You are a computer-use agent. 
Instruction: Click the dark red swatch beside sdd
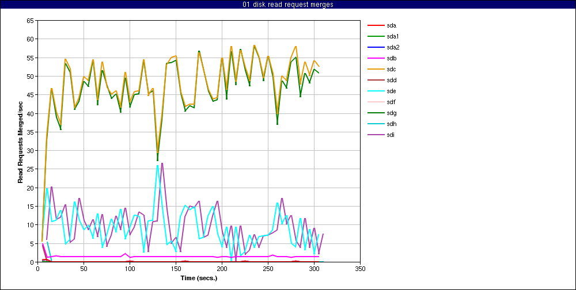(375, 80)
